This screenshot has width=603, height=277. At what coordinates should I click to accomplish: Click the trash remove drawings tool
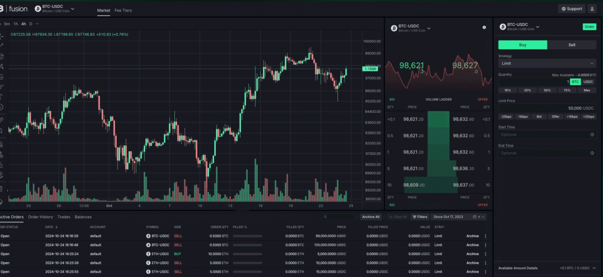tap(1, 189)
